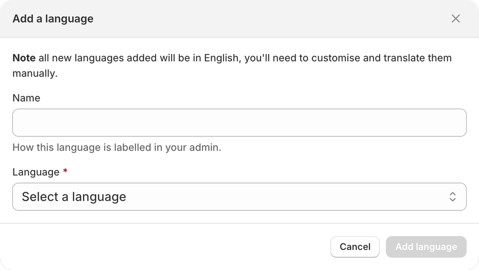Screen dimensions: 479x270
Task: Click the 'Add a language' dialog title
Action: (x=53, y=19)
